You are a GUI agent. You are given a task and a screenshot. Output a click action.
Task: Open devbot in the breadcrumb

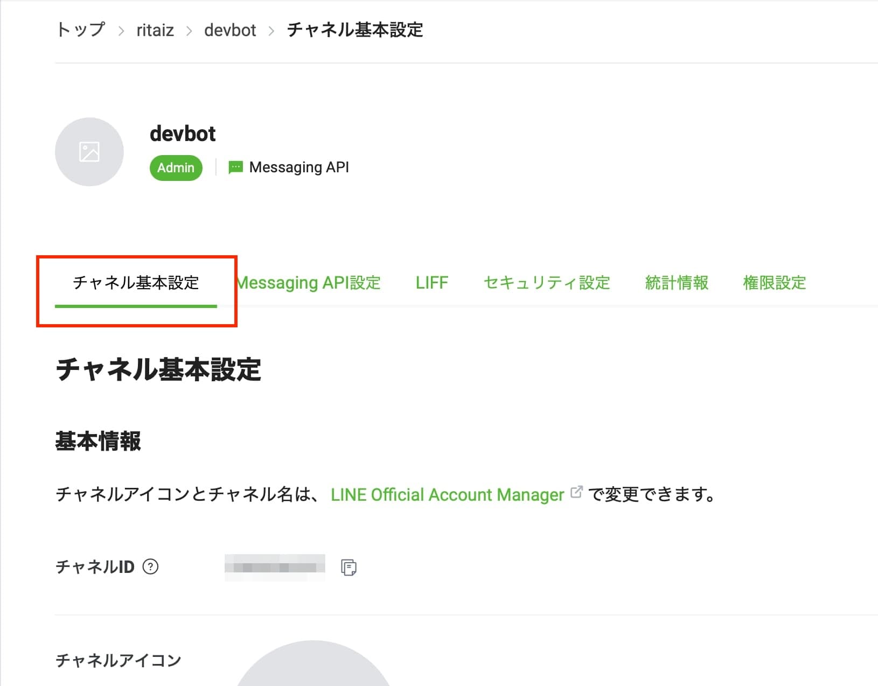point(230,30)
